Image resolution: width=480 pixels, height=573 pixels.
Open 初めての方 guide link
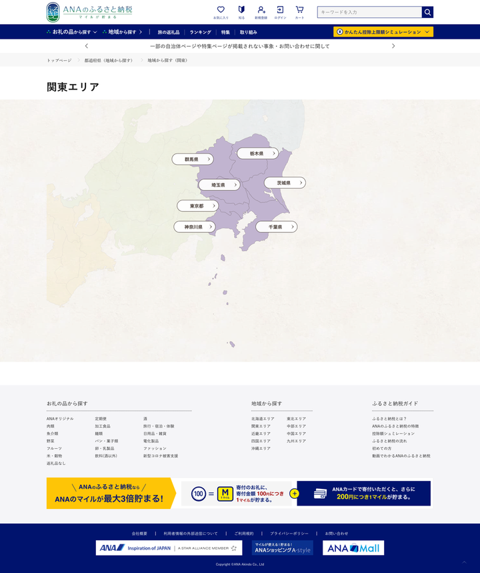tap(381, 448)
